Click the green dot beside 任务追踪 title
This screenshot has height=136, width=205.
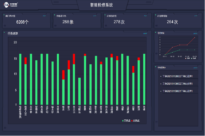tap(4, 32)
